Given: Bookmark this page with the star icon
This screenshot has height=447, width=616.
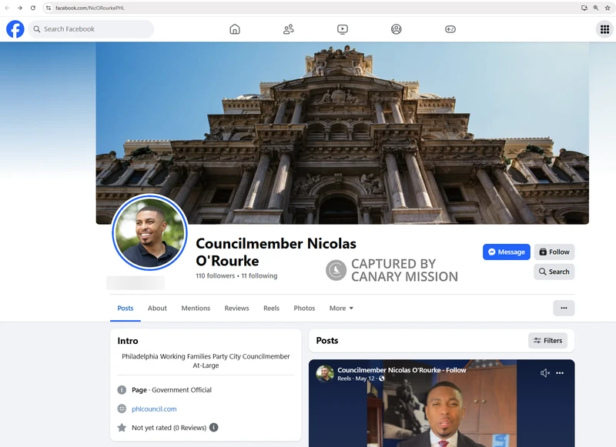Looking at the screenshot, I should click(x=608, y=8).
